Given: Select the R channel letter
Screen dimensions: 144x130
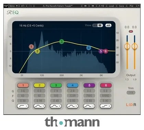Looking at the screenshot, I should [135, 105].
